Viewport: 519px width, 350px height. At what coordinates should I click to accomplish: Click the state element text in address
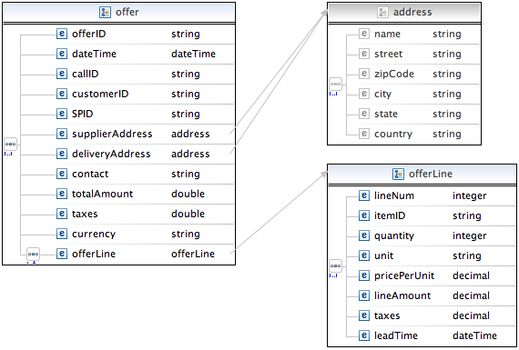tap(386, 114)
